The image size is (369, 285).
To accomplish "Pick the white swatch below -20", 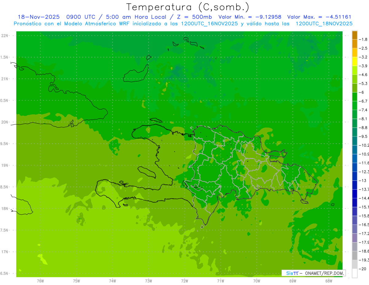I will click(355, 273).
